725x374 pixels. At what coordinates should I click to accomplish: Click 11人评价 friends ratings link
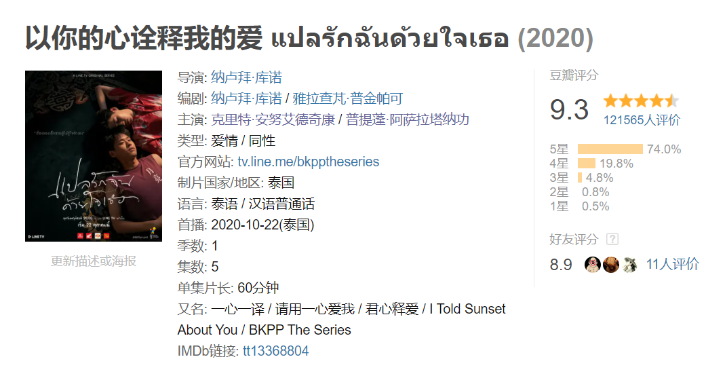click(x=672, y=264)
